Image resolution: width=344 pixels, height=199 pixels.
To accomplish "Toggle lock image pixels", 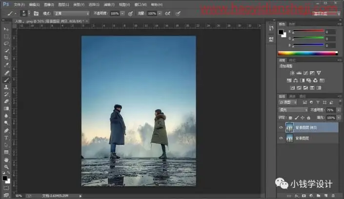I will coord(297,118).
